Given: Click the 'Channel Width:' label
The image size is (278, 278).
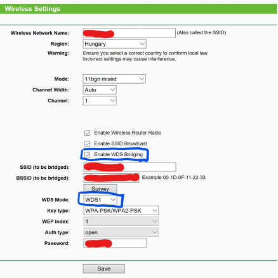Looking at the screenshot, I should click(x=51, y=89).
